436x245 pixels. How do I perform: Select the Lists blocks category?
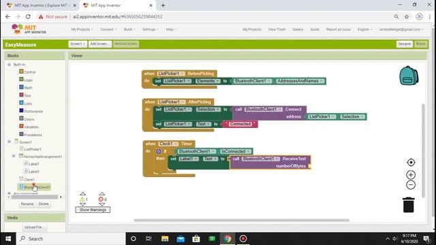point(28,103)
